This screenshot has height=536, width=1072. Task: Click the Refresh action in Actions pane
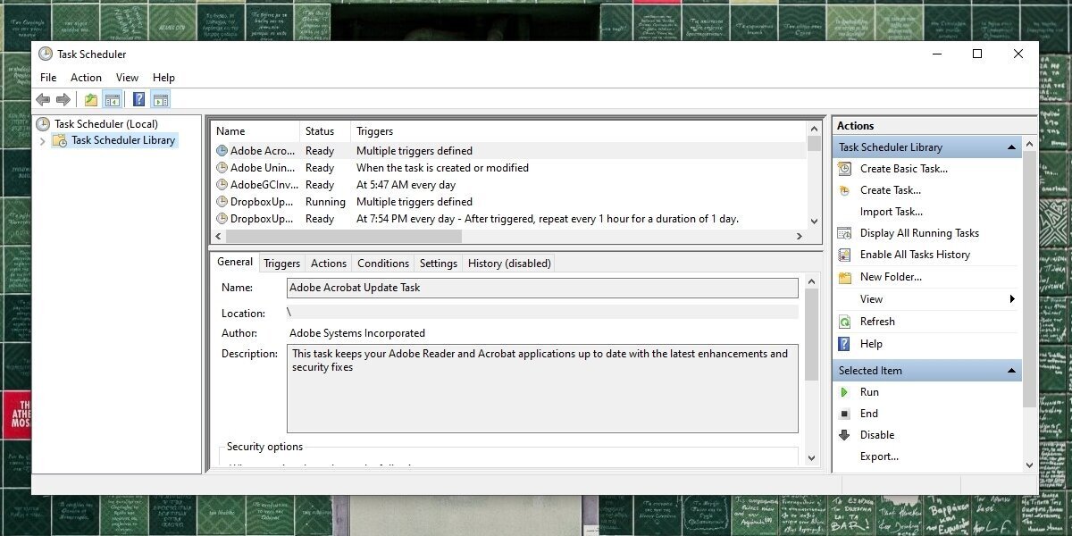click(x=876, y=322)
